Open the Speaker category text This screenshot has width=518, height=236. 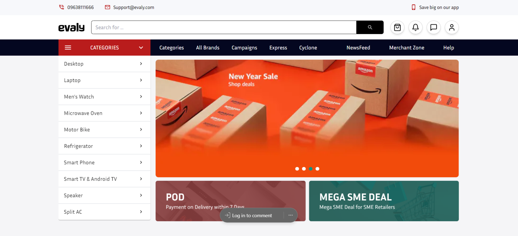[73, 195]
